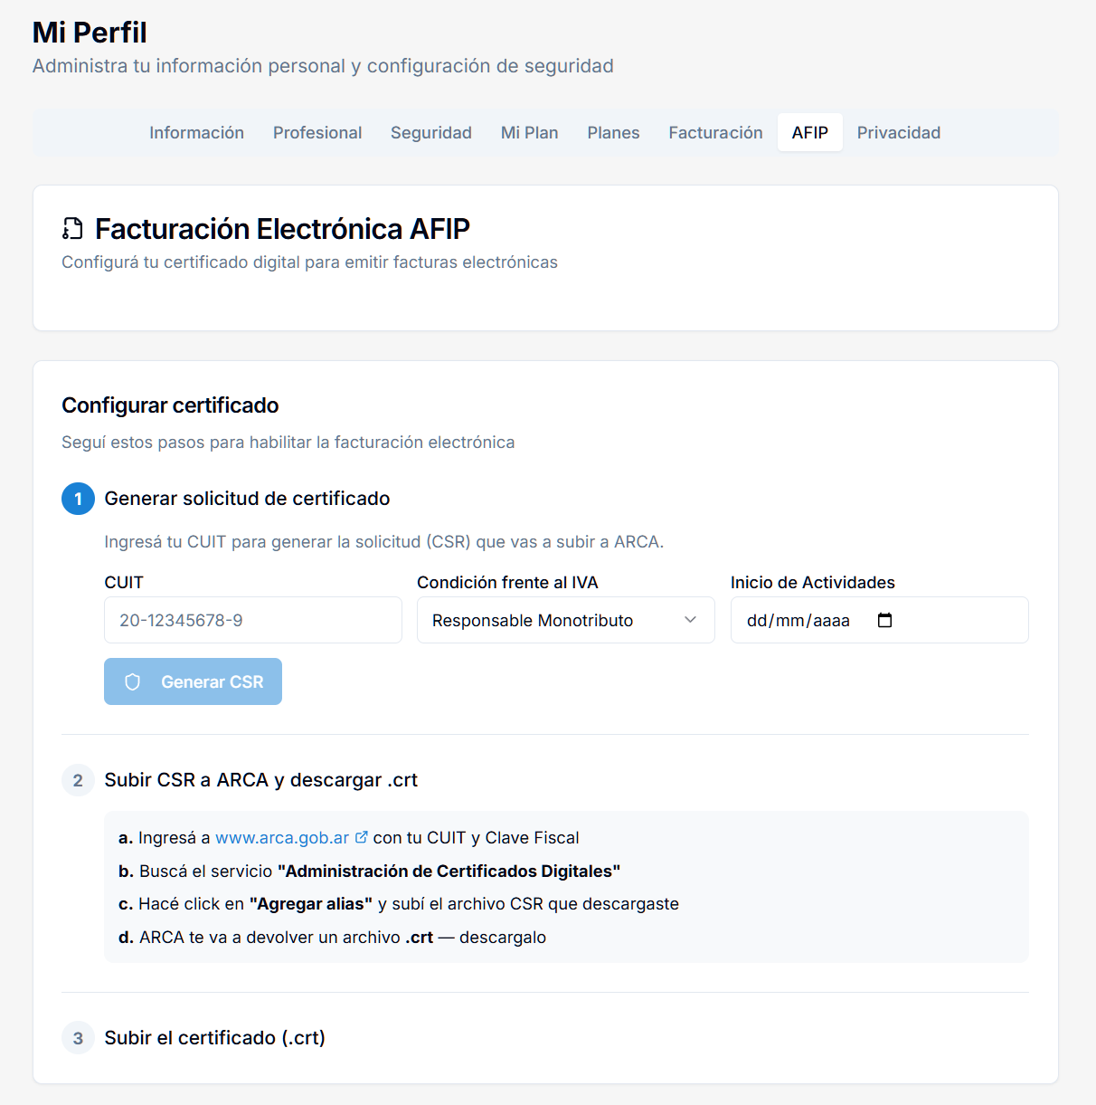This screenshot has width=1096, height=1105.
Task: Click the step 2 circle next to 'Subir CSR a ARCA'
Action: (78, 780)
